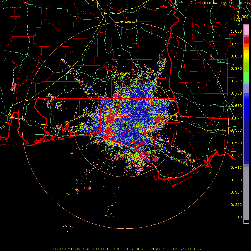Click the 0.413 legend value
Viewport: 251px width, 251px height.
coord(236,168)
